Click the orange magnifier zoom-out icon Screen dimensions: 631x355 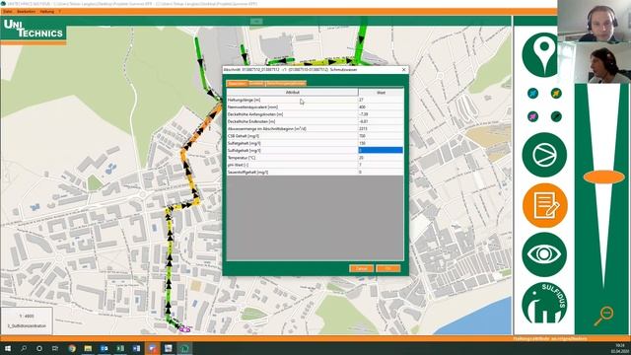tap(603, 316)
